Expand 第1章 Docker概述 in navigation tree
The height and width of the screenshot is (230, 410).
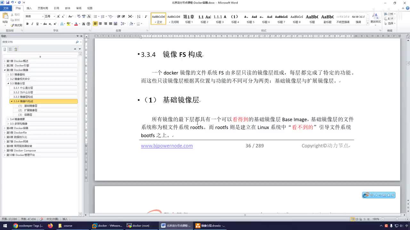pyautogui.click(x=4, y=61)
